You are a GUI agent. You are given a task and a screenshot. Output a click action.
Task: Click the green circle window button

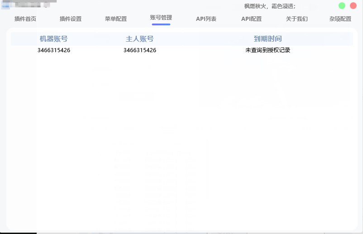pyautogui.click(x=342, y=6)
